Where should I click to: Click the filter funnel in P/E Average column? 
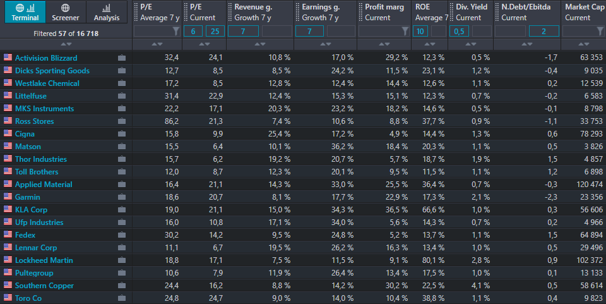(176, 31)
